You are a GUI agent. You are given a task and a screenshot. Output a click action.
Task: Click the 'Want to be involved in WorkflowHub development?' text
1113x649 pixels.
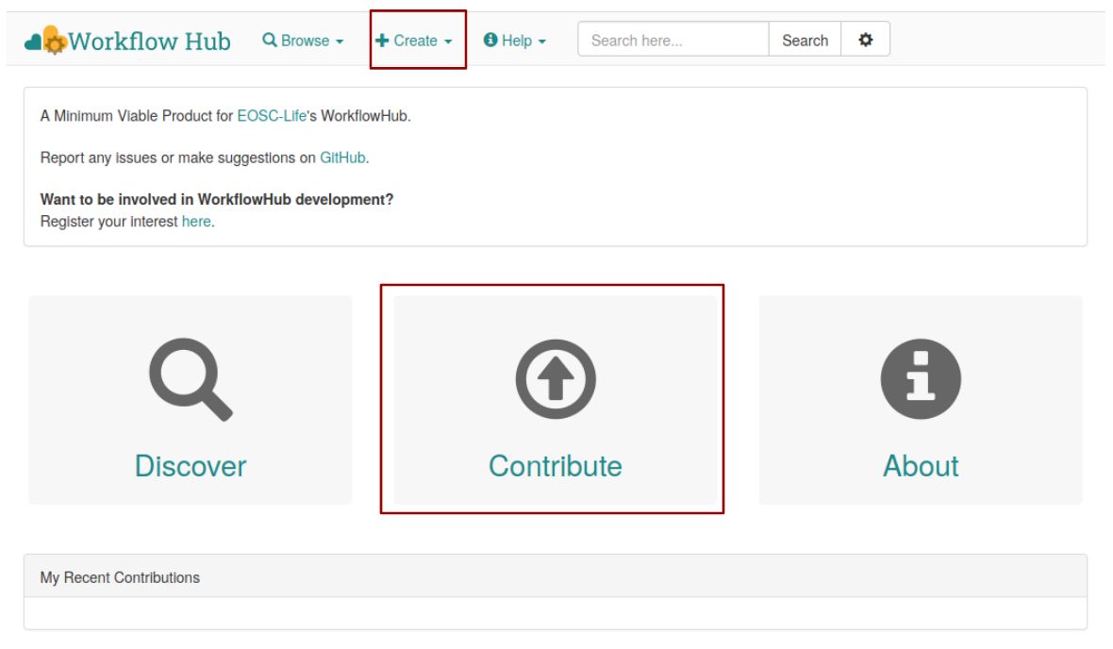217,200
